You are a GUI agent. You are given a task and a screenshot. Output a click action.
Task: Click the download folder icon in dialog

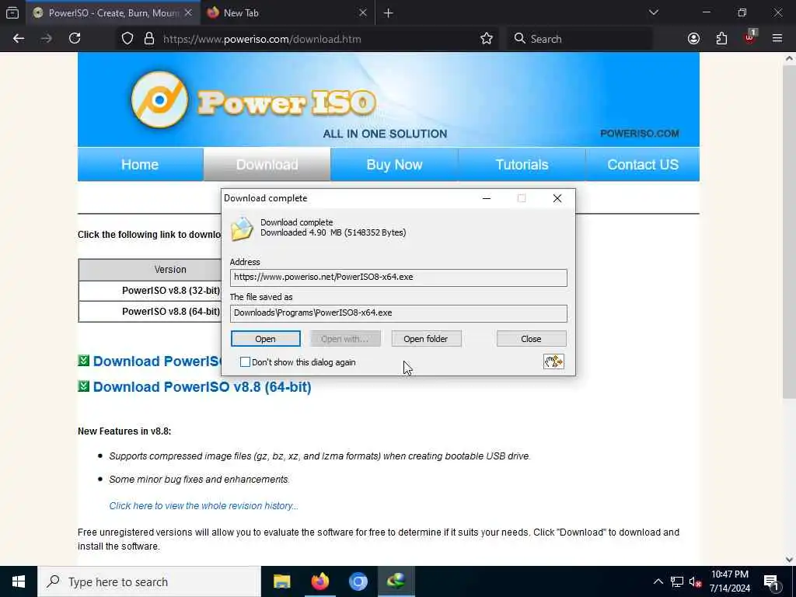[x=242, y=229]
